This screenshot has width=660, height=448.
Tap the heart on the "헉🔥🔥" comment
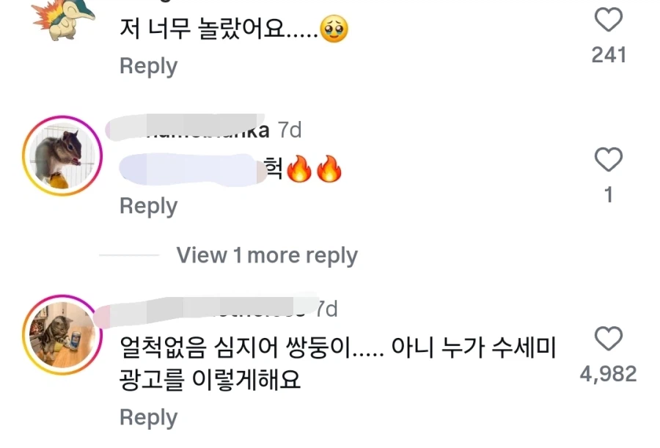click(x=608, y=159)
